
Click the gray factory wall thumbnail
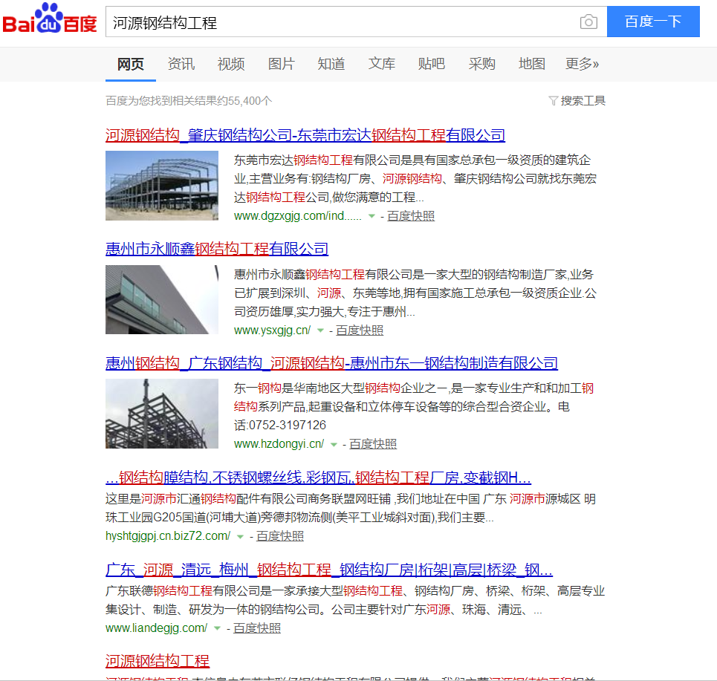coord(162,300)
